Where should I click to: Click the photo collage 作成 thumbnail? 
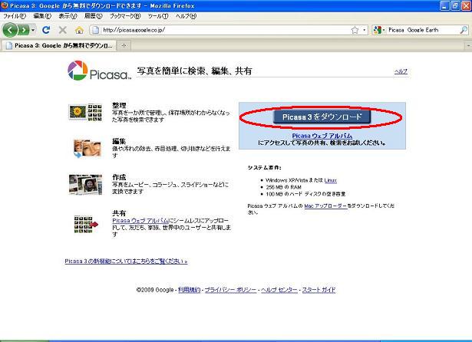[85, 184]
